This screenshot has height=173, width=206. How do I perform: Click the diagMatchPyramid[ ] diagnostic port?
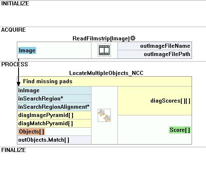(x=54, y=124)
